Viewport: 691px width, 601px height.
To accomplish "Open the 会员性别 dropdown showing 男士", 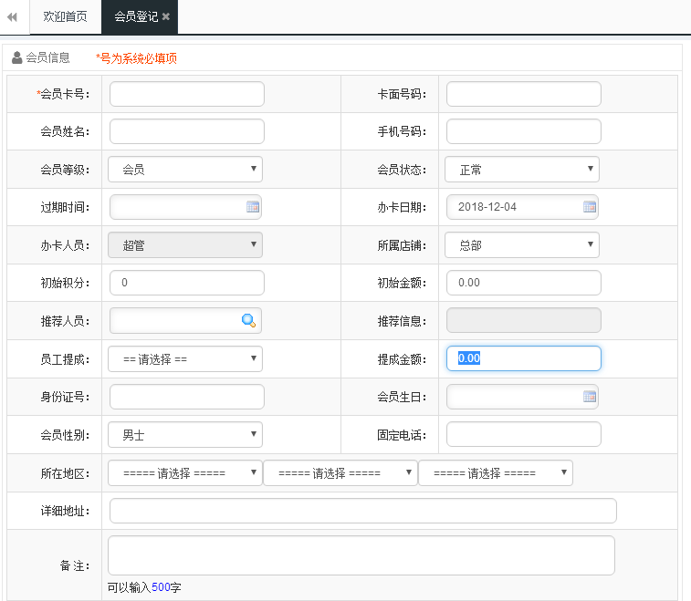I will [185, 435].
